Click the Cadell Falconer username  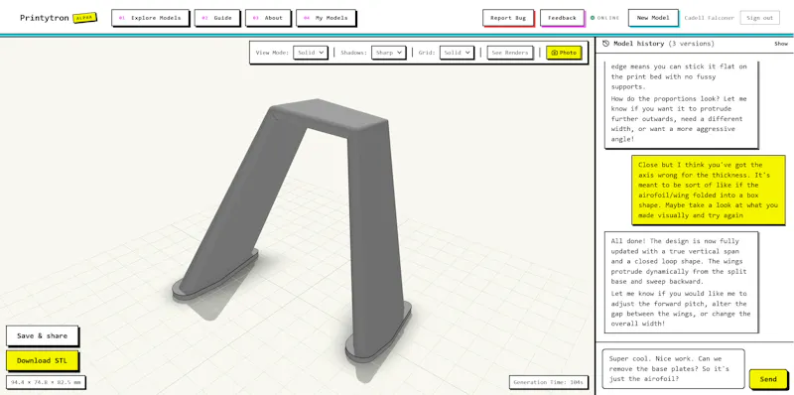(x=709, y=18)
